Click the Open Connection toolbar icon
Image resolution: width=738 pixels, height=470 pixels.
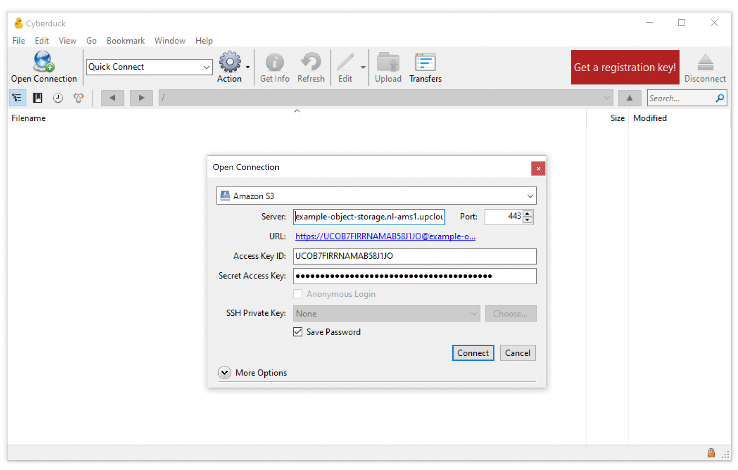pyautogui.click(x=44, y=62)
